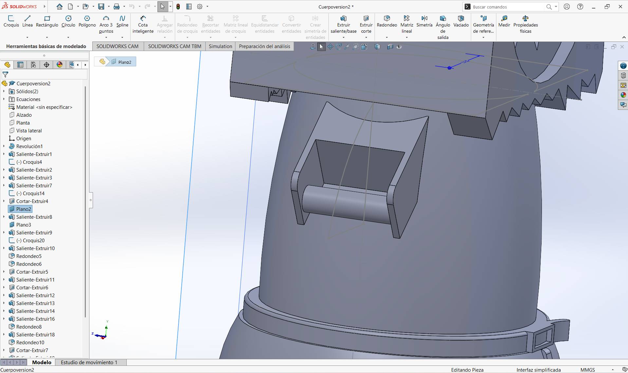Start a new sketch with Croquis
The height and width of the screenshot is (373, 628).
point(11,21)
